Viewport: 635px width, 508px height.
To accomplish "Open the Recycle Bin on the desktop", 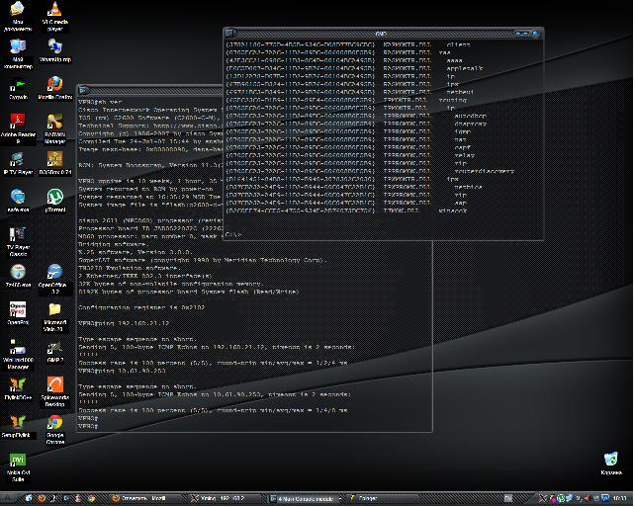I will point(611,464).
